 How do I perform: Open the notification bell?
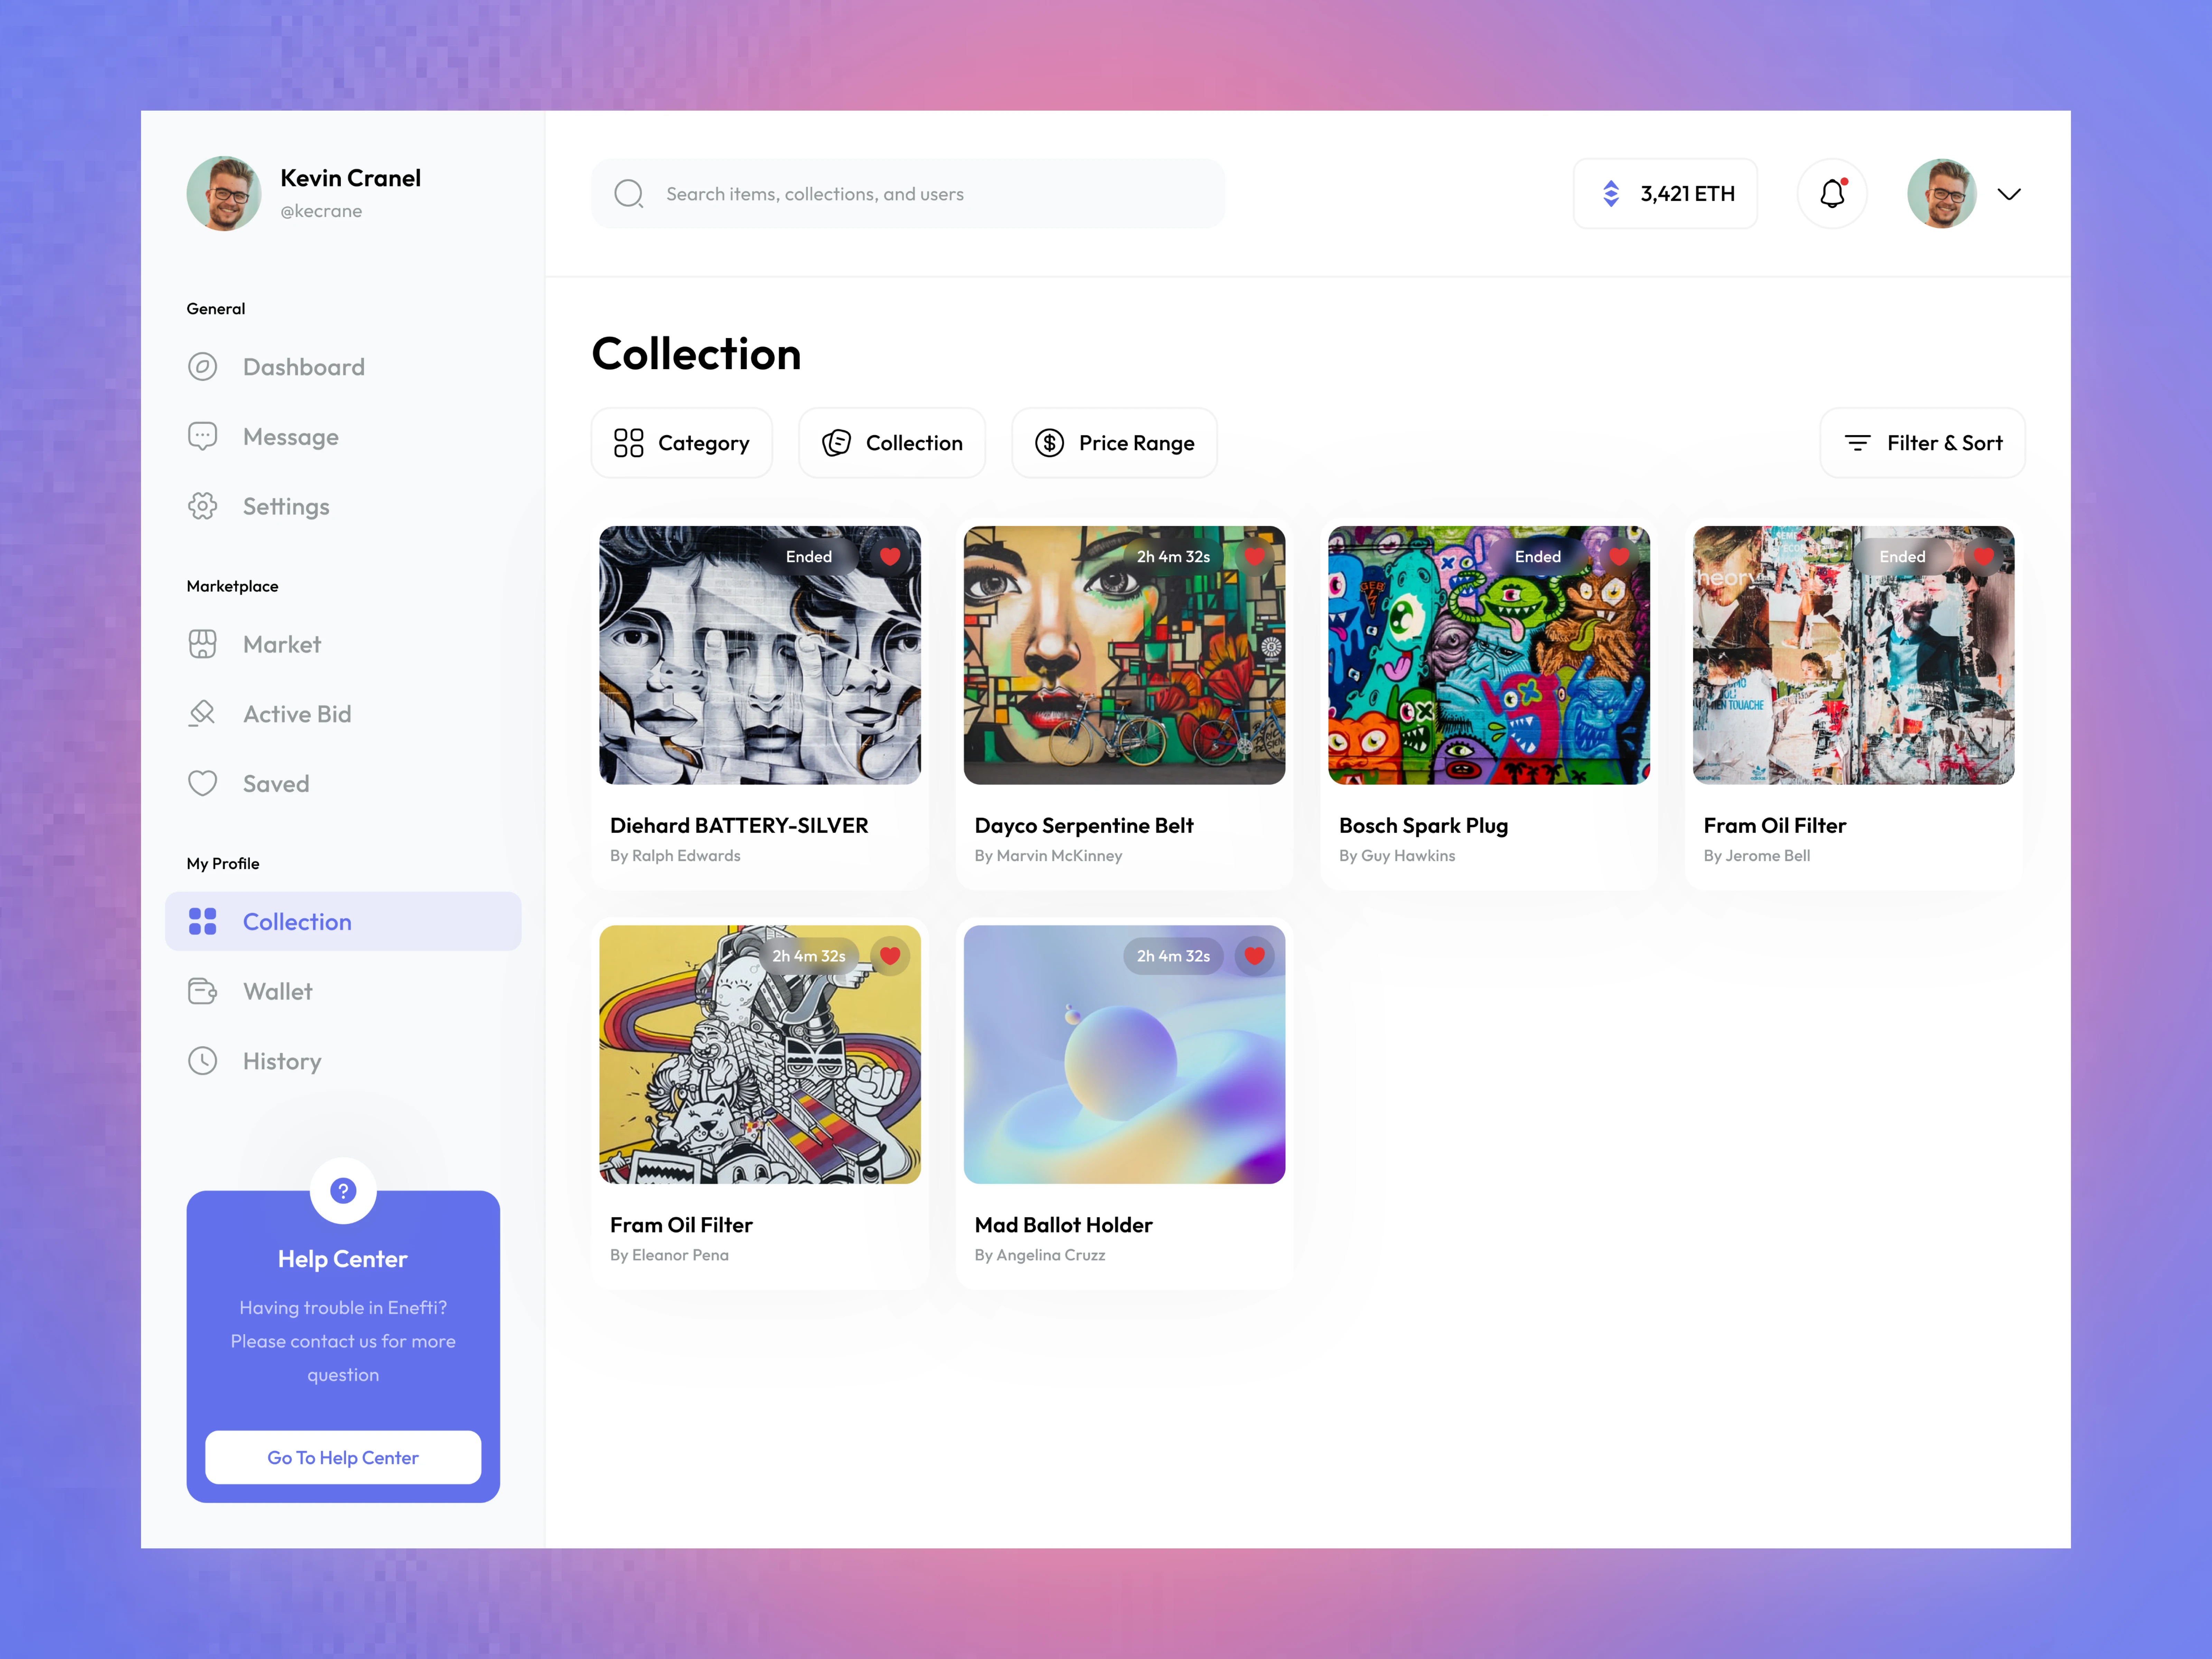point(1832,193)
